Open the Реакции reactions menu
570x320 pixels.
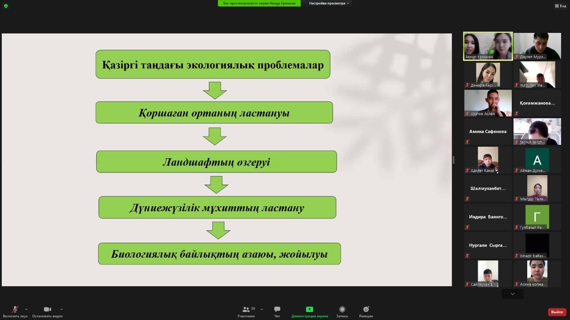click(366, 311)
